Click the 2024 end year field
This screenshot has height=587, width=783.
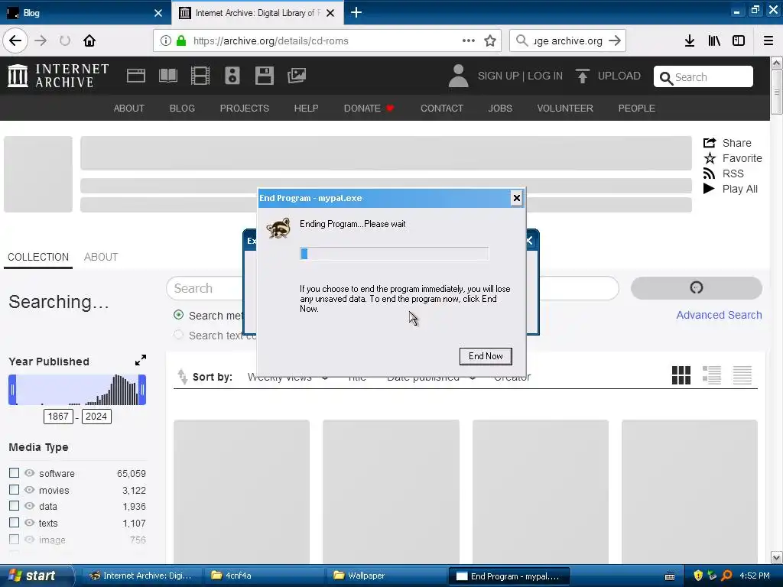(96, 417)
